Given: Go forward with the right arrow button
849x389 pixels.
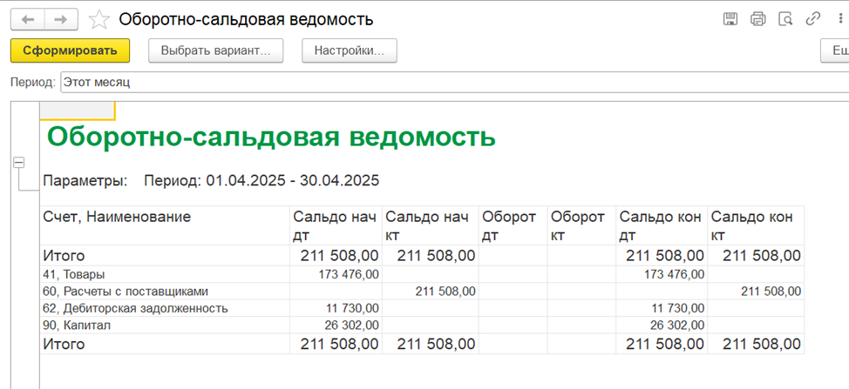Looking at the screenshot, I should [x=61, y=21].
